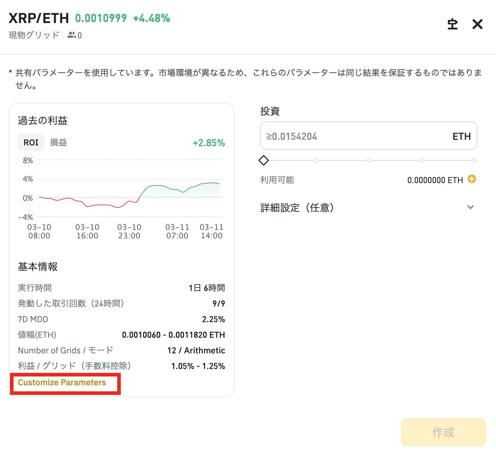This screenshot has width=496, height=457.
Task: Switch to the 損益 tab
Action: click(58, 142)
